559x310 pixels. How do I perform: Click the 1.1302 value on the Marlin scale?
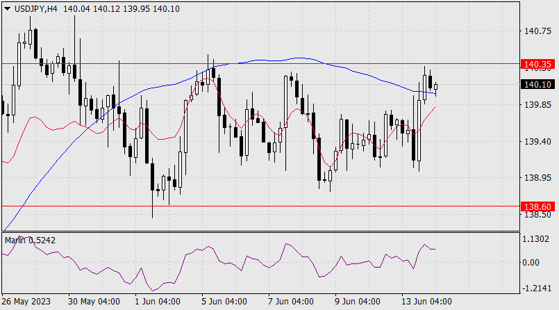(x=538, y=239)
